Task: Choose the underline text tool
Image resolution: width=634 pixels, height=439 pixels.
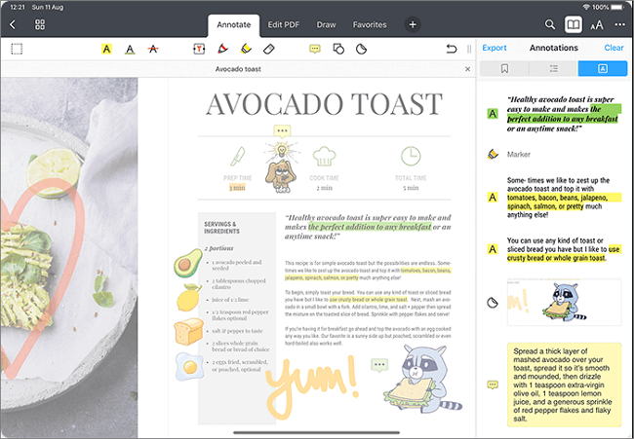Action: tap(130, 48)
